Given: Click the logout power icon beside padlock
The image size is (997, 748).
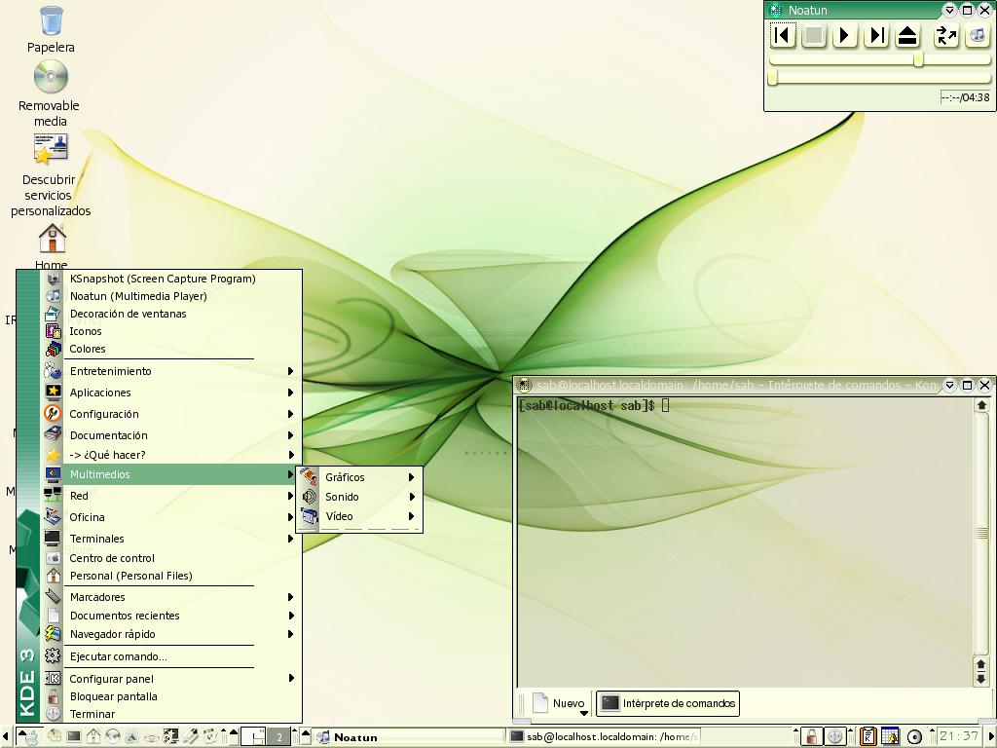Looking at the screenshot, I should [x=834, y=736].
